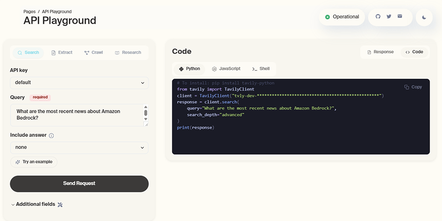Click the email envelope icon
Screen dimensions: 442x221
[x=400, y=16]
